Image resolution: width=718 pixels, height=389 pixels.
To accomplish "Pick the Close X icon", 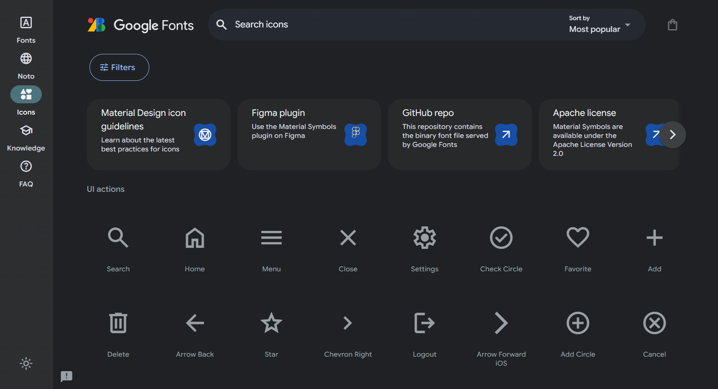I will point(348,238).
